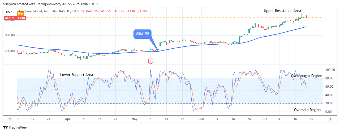Click the 'Lower Support Area' annotation text

coord(76,75)
